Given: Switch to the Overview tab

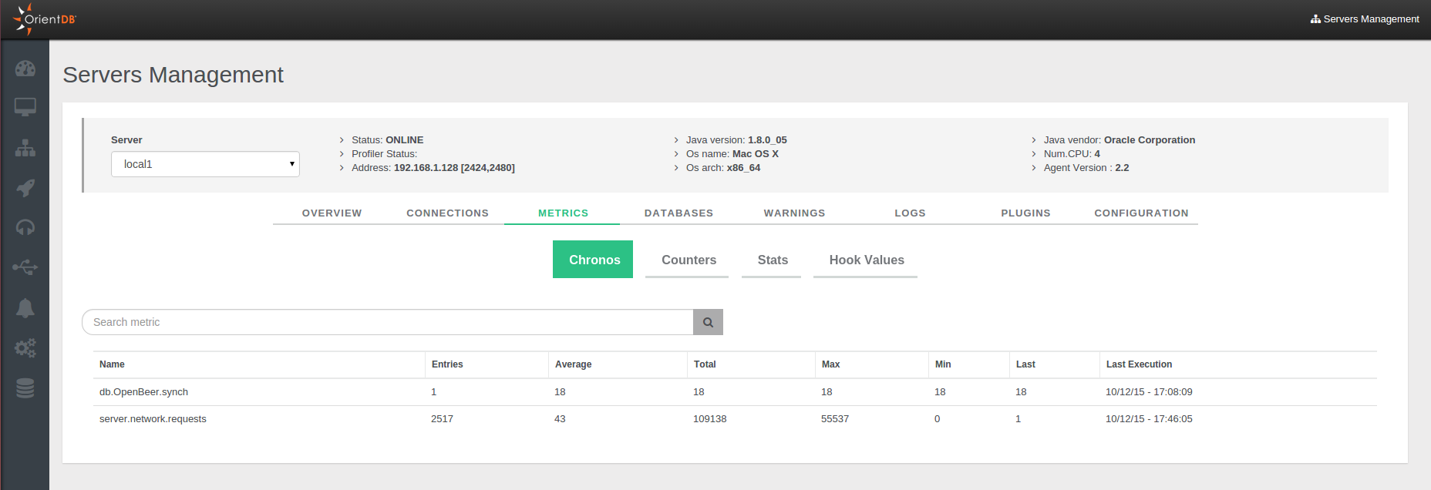Looking at the screenshot, I should coord(332,213).
